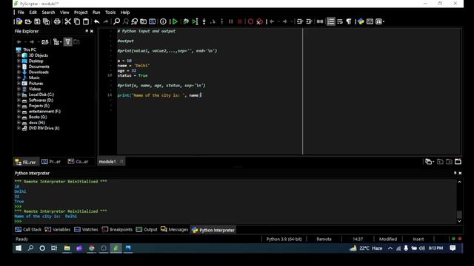Click the layouts icon in the toolbar
This screenshot has height=266, width=474.
378,21
